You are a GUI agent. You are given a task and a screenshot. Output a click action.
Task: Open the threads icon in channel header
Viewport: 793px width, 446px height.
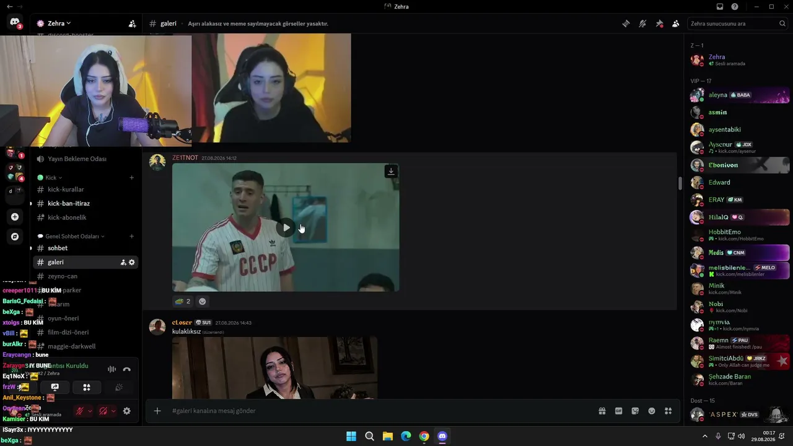coord(626,24)
